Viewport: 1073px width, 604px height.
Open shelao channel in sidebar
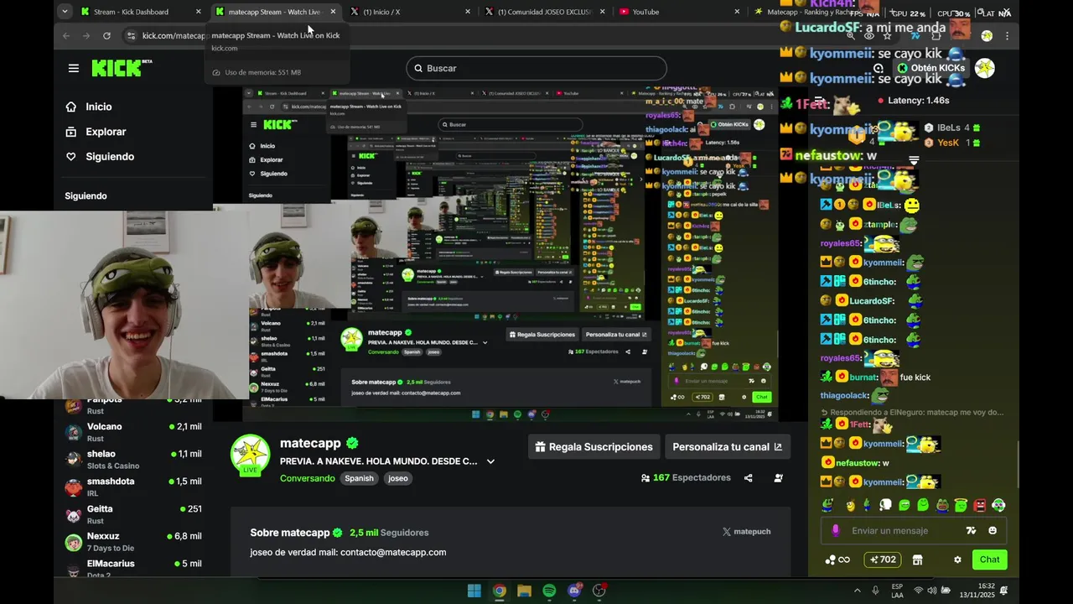coord(133,460)
